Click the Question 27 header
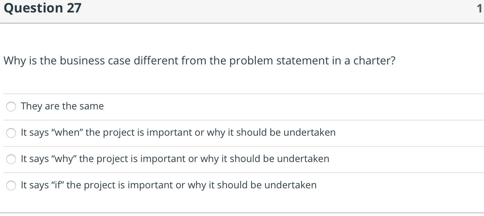Viewport: 484px width, 216px height. pyautogui.click(x=42, y=8)
